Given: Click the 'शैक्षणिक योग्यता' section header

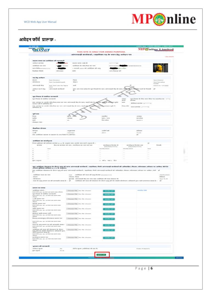Looking at the screenshot, I should [39, 128].
